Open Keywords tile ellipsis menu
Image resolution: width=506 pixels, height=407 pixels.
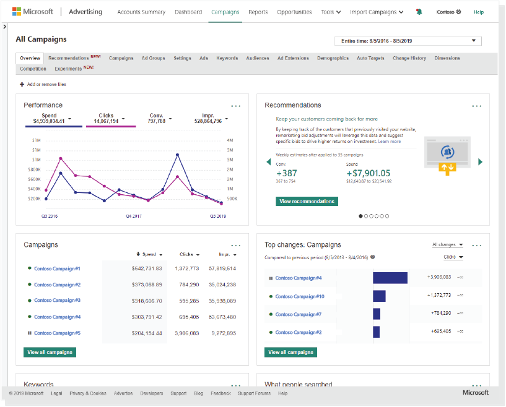coord(235,385)
